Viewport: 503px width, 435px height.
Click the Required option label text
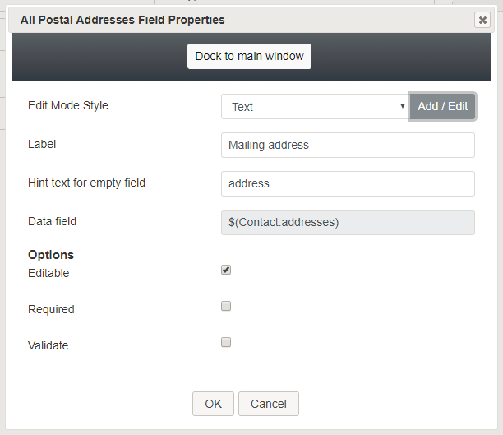pos(51,309)
